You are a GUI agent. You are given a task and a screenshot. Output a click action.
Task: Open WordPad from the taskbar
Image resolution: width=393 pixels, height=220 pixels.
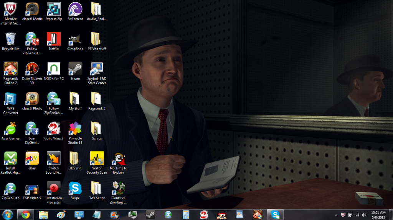tap(239, 215)
